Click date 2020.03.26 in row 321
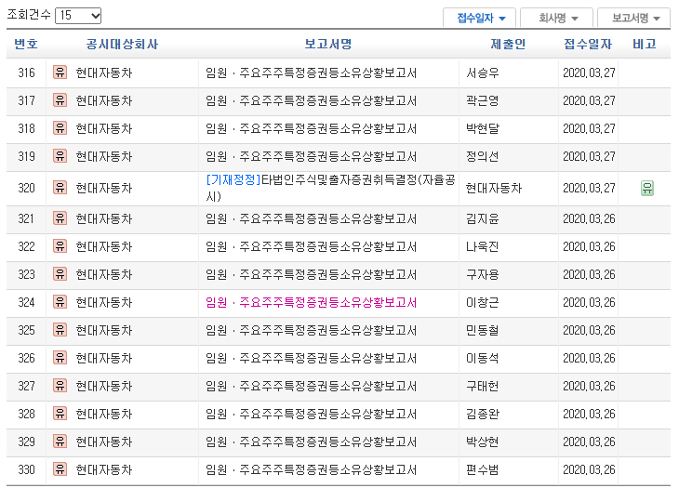Image resolution: width=679 pixels, height=488 pixels. 589,218
